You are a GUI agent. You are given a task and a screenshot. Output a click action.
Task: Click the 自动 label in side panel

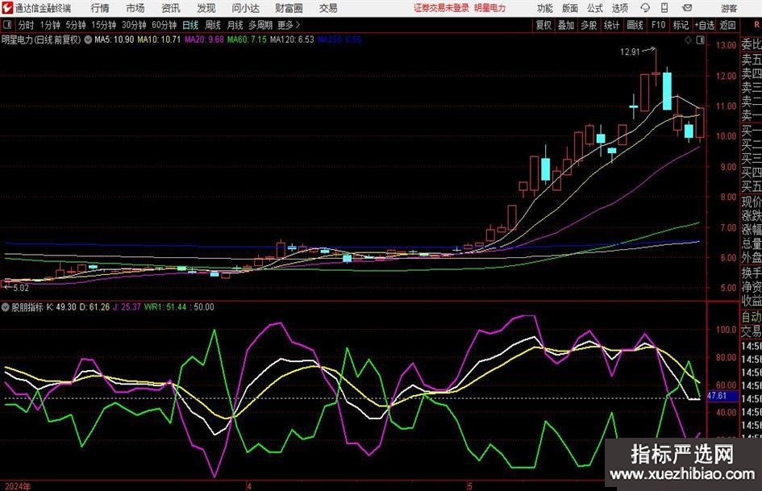(x=752, y=317)
